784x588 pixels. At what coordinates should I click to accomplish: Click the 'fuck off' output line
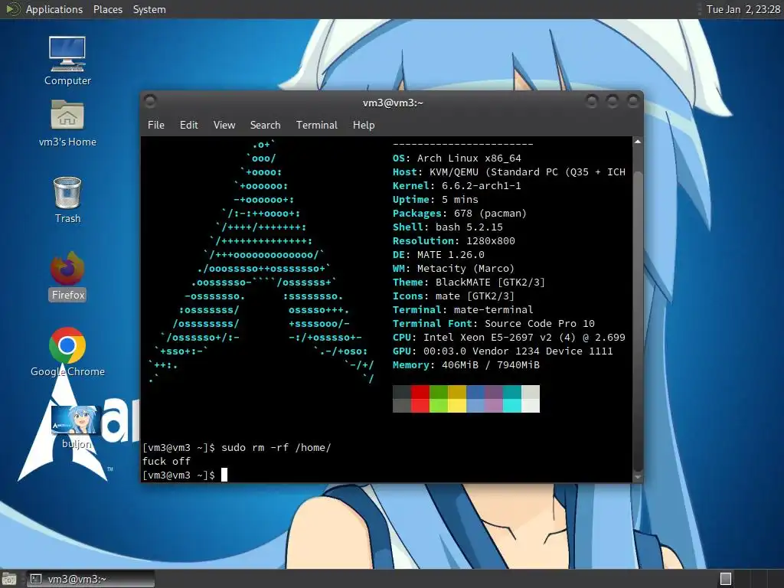(x=166, y=461)
